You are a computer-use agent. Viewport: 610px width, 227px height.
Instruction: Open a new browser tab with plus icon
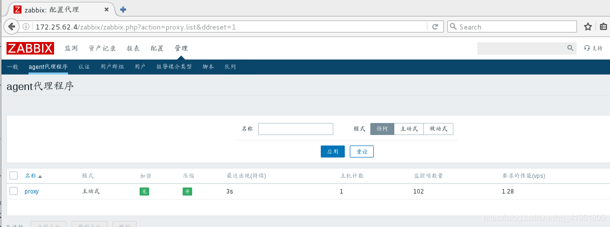click(123, 9)
